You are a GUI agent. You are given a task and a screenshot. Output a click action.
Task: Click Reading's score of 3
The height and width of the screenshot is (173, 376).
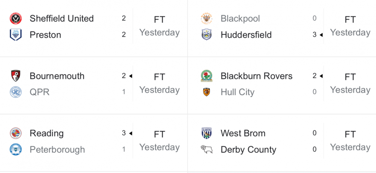124,133
